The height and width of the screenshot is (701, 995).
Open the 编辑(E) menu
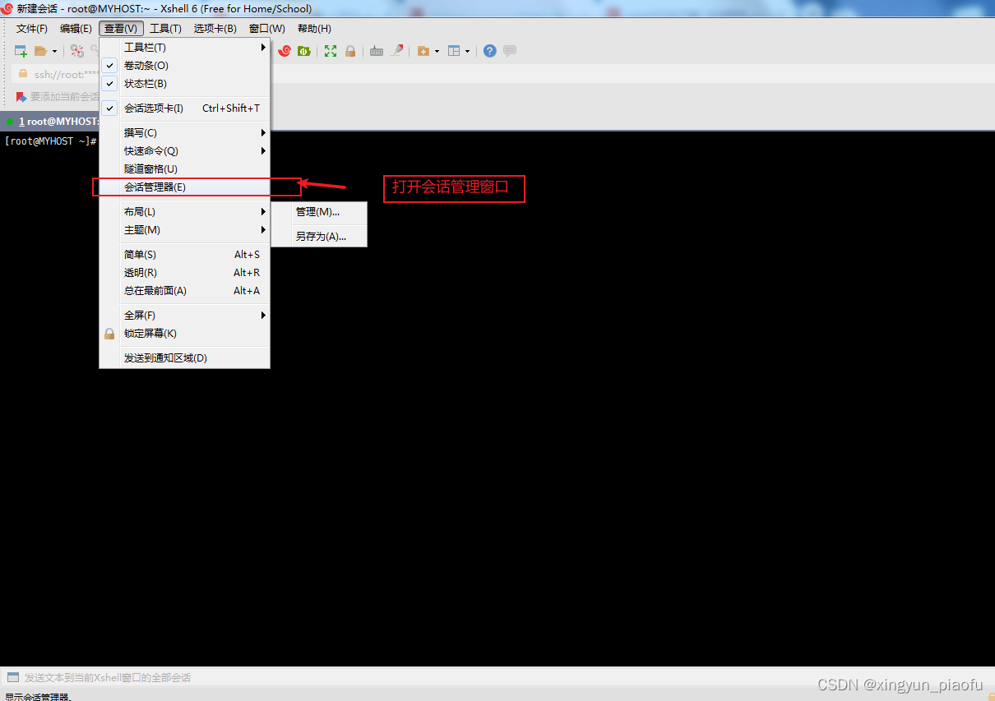click(76, 29)
